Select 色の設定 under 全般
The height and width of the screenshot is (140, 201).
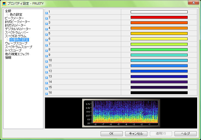16,14
